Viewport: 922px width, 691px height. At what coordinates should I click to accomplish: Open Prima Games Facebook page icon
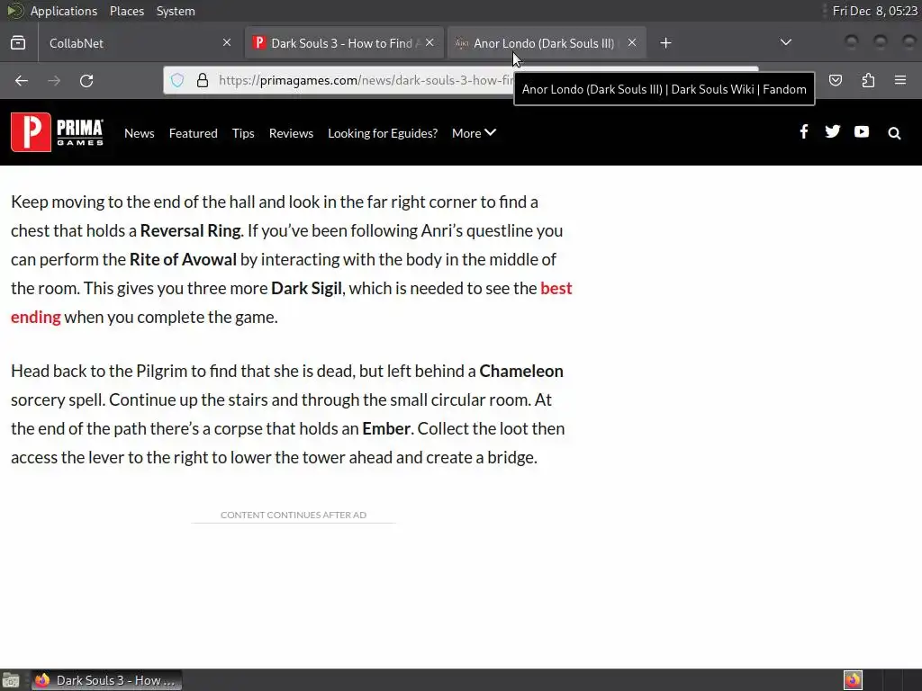pyautogui.click(x=804, y=131)
